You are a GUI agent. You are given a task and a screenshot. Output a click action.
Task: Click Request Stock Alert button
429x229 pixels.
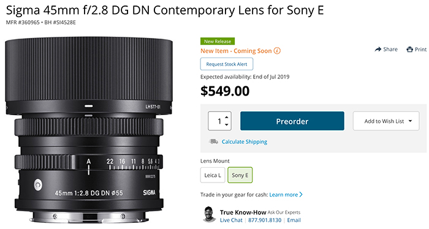pyautogui.click(x=227, y=64)
